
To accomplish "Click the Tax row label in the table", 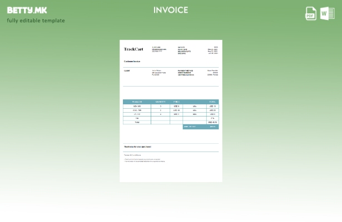I will tap(137, 118).
